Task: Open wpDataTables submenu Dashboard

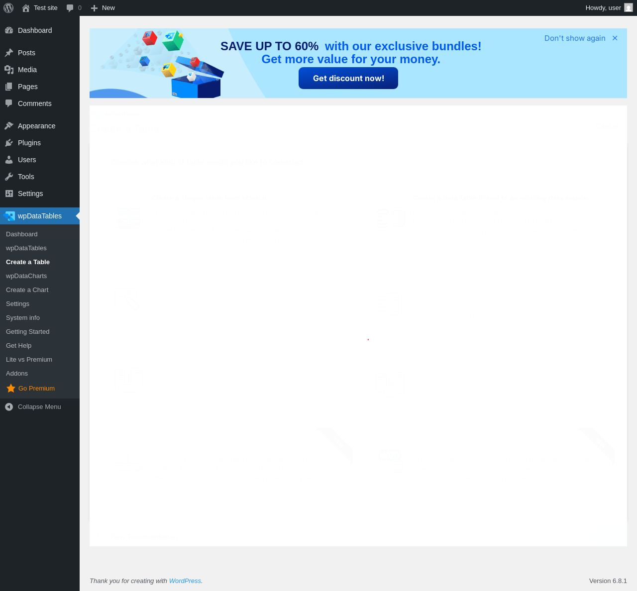Action: click(22, 234)
